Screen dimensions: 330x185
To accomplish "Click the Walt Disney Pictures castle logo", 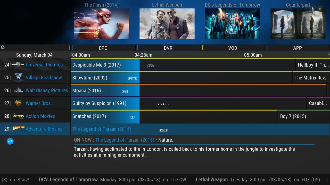I will [18, 90].
